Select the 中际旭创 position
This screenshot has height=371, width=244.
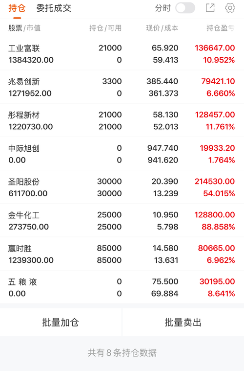pyautogui.click(x=122, y=154)
